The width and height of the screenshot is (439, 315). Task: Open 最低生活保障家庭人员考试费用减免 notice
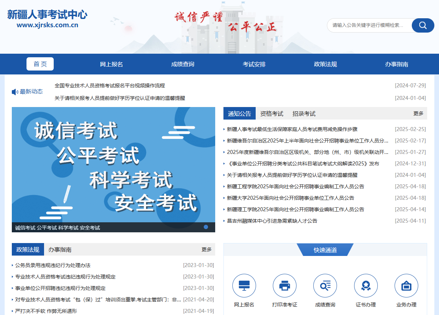pyautogui.click(x=292, y=129)
